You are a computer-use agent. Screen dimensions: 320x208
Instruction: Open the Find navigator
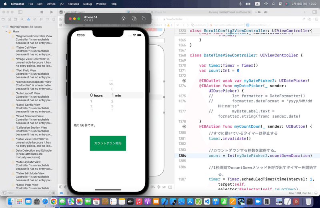(22, 19)
